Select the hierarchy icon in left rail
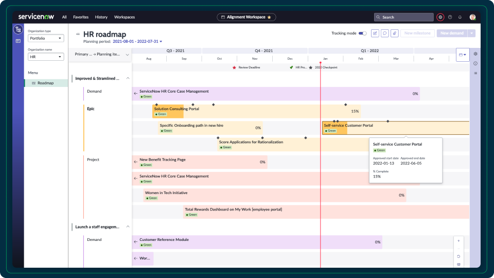Image resolution: width=494 pixels, height=278 pixels. tap(18, 30)
